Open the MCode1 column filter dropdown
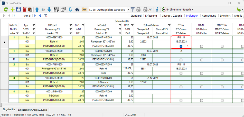Viewport: 244px width, 117px height. point(71,25)
